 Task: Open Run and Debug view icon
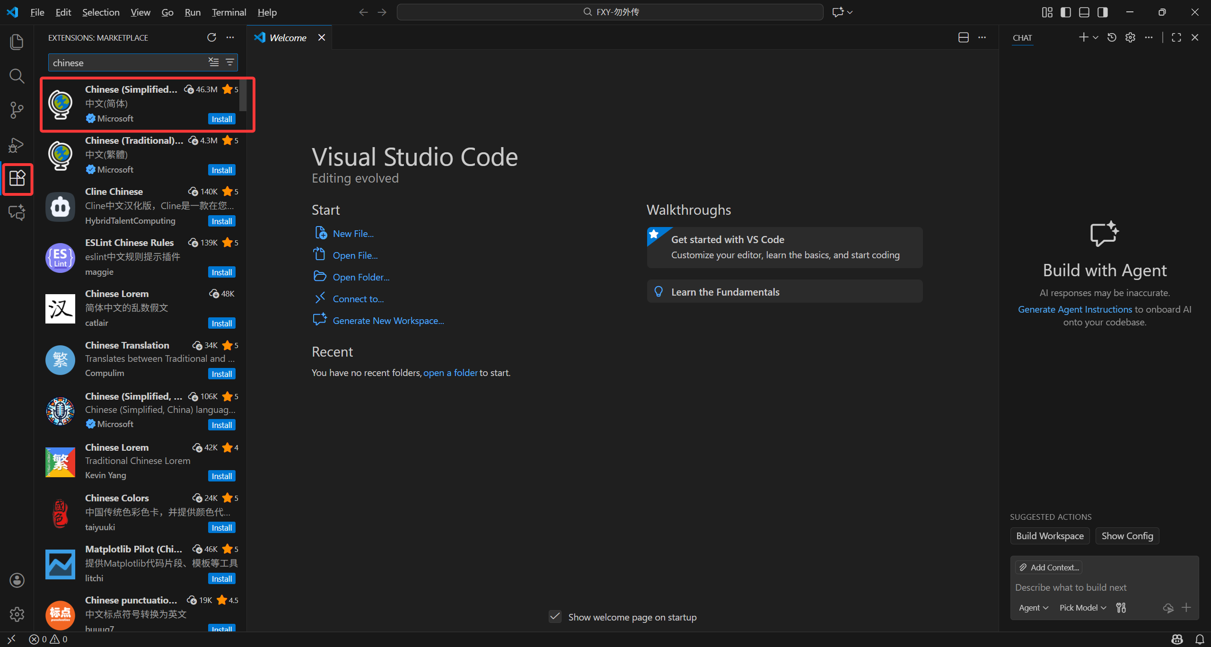17,145
